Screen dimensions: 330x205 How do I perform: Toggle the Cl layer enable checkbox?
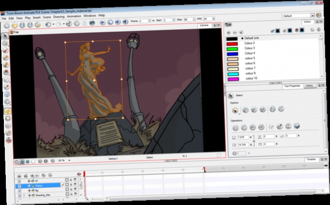19,182
